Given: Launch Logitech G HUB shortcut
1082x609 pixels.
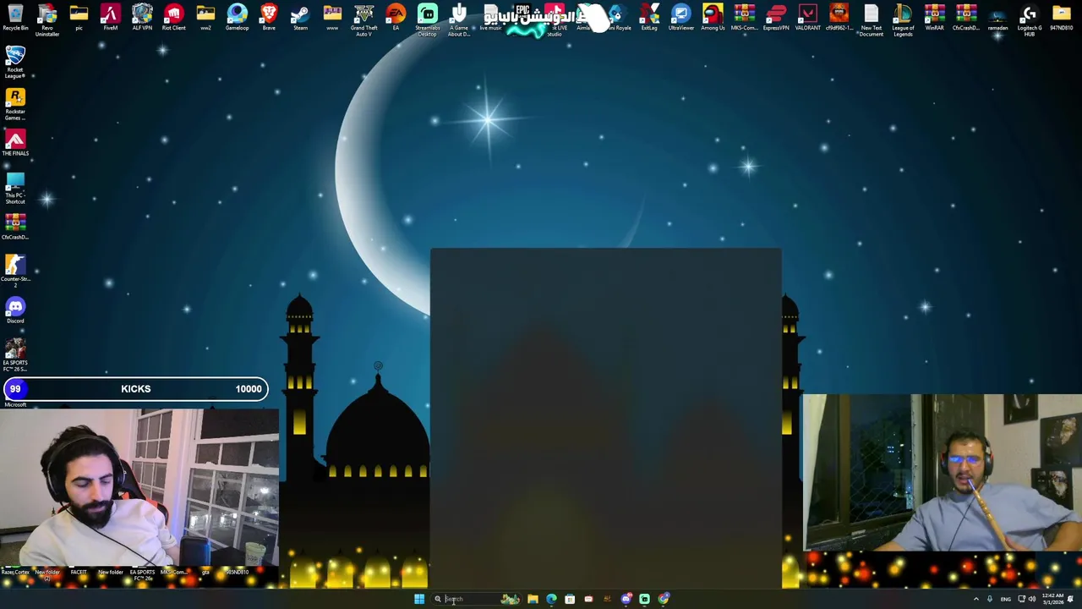Looking at the screenshot, I should (1029, 20).
